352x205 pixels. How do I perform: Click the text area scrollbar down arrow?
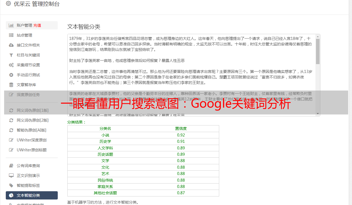318,114
